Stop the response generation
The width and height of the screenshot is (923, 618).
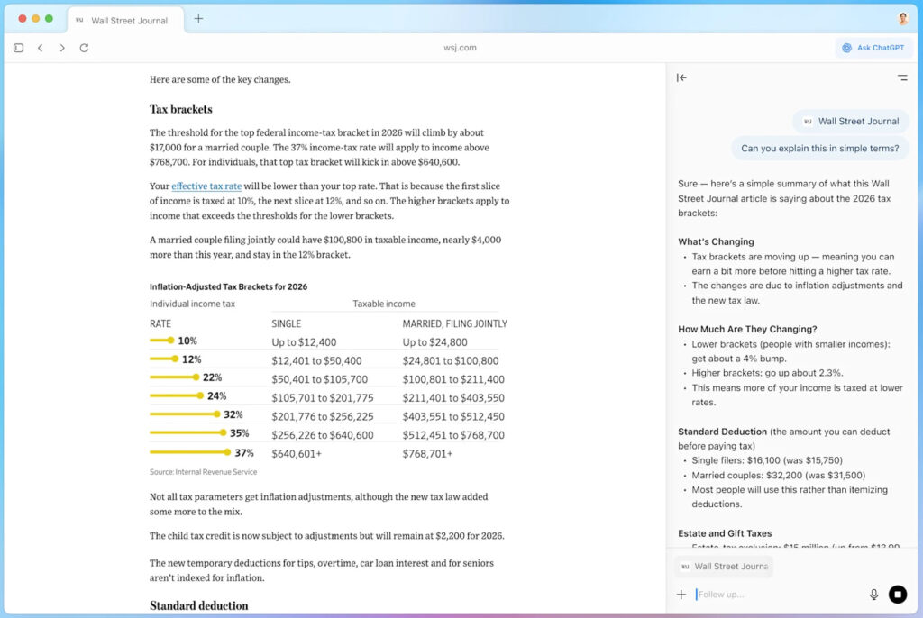[x=897, y=595]
